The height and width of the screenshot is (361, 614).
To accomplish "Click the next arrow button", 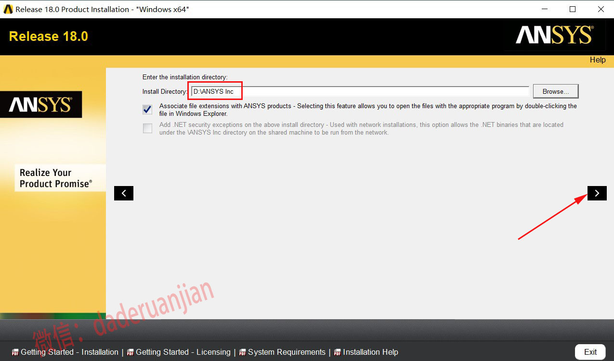I will point(597,193).
